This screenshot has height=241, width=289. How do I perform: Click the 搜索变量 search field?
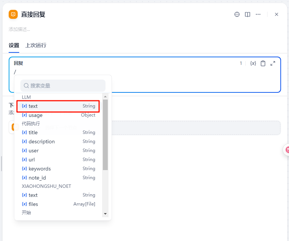point(63,86)
